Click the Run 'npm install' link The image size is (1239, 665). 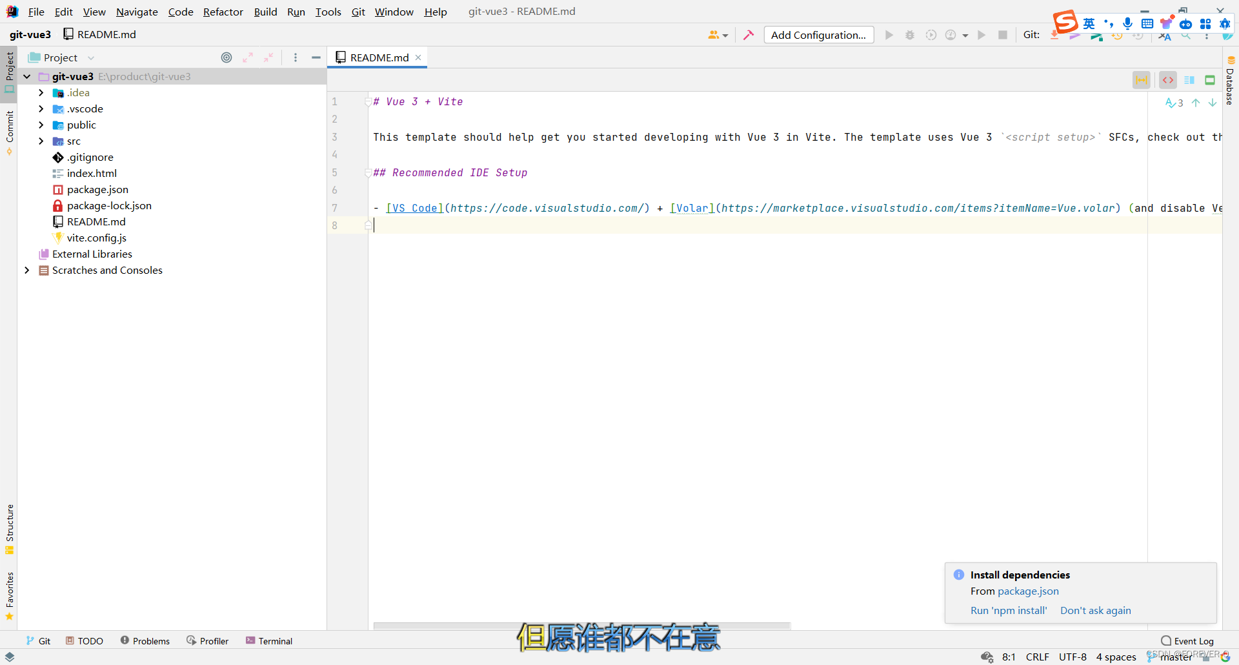point(1008,610)
